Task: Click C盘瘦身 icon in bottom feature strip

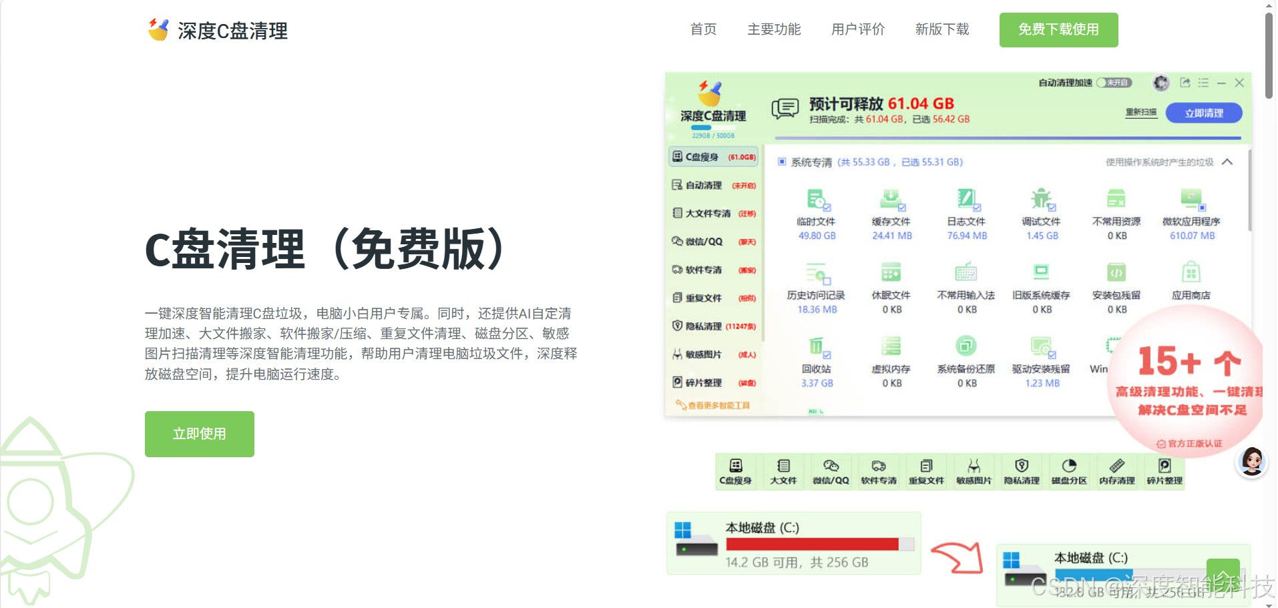Action: tap(736, 466)
